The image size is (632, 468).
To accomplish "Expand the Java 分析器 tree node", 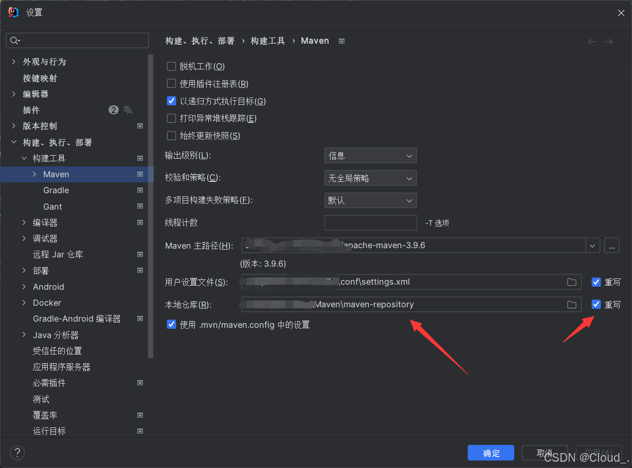I will [x=24, y=335].
